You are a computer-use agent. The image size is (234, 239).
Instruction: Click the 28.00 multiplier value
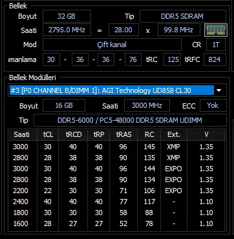(x=123, y=30)
